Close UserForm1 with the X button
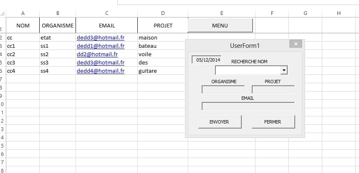 tap(296, 44)
